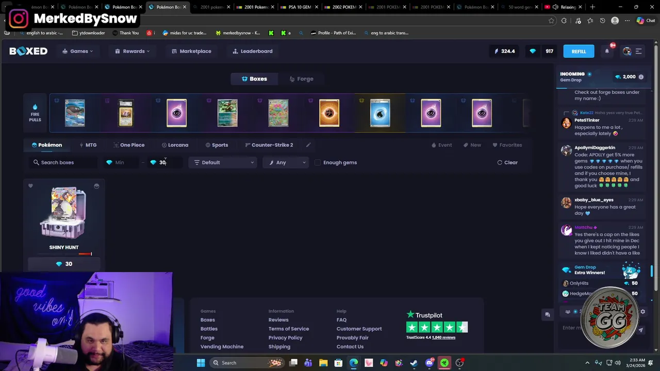Click the Min gems price field
This screenshot has height=371, width=660.
[x=122, y=162]
